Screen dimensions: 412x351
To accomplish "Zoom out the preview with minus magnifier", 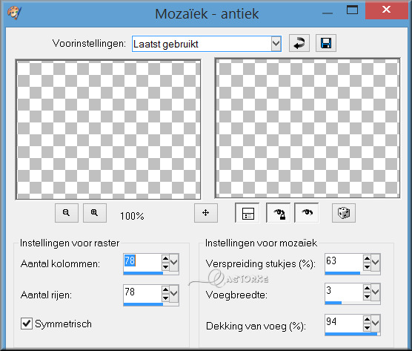I will pyautogui.click(x=67, y=212).
